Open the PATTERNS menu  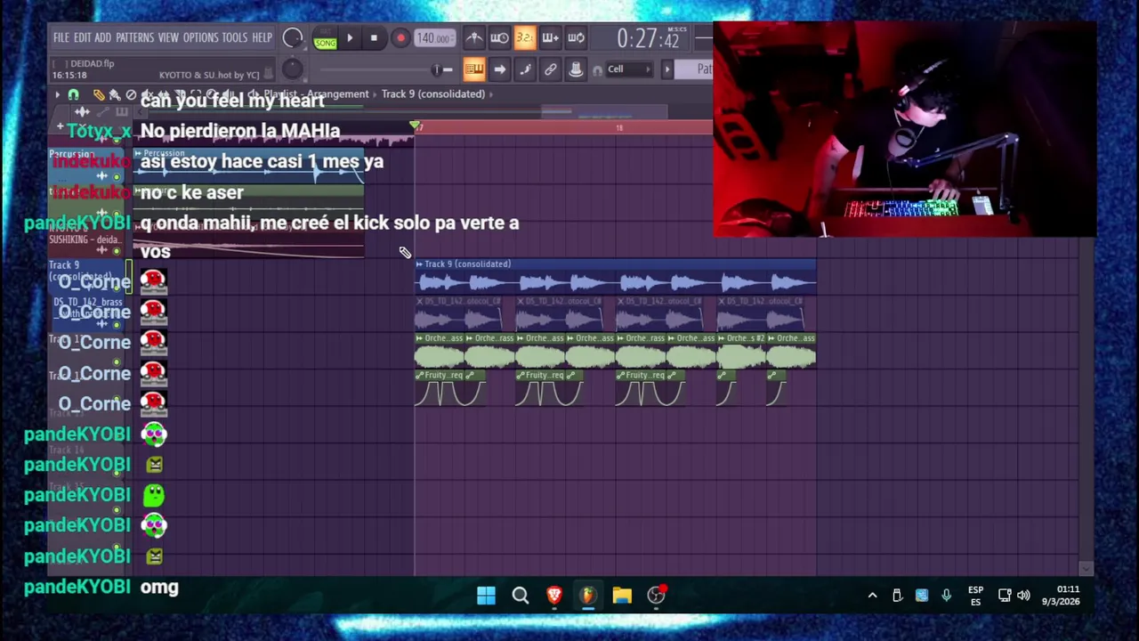point(134,37)
